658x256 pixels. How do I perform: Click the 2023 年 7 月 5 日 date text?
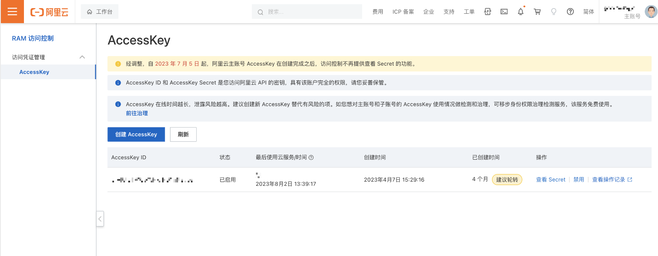177,64
